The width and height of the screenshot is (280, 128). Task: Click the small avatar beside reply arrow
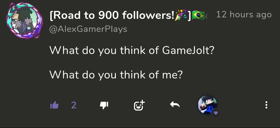click(207, 105)
